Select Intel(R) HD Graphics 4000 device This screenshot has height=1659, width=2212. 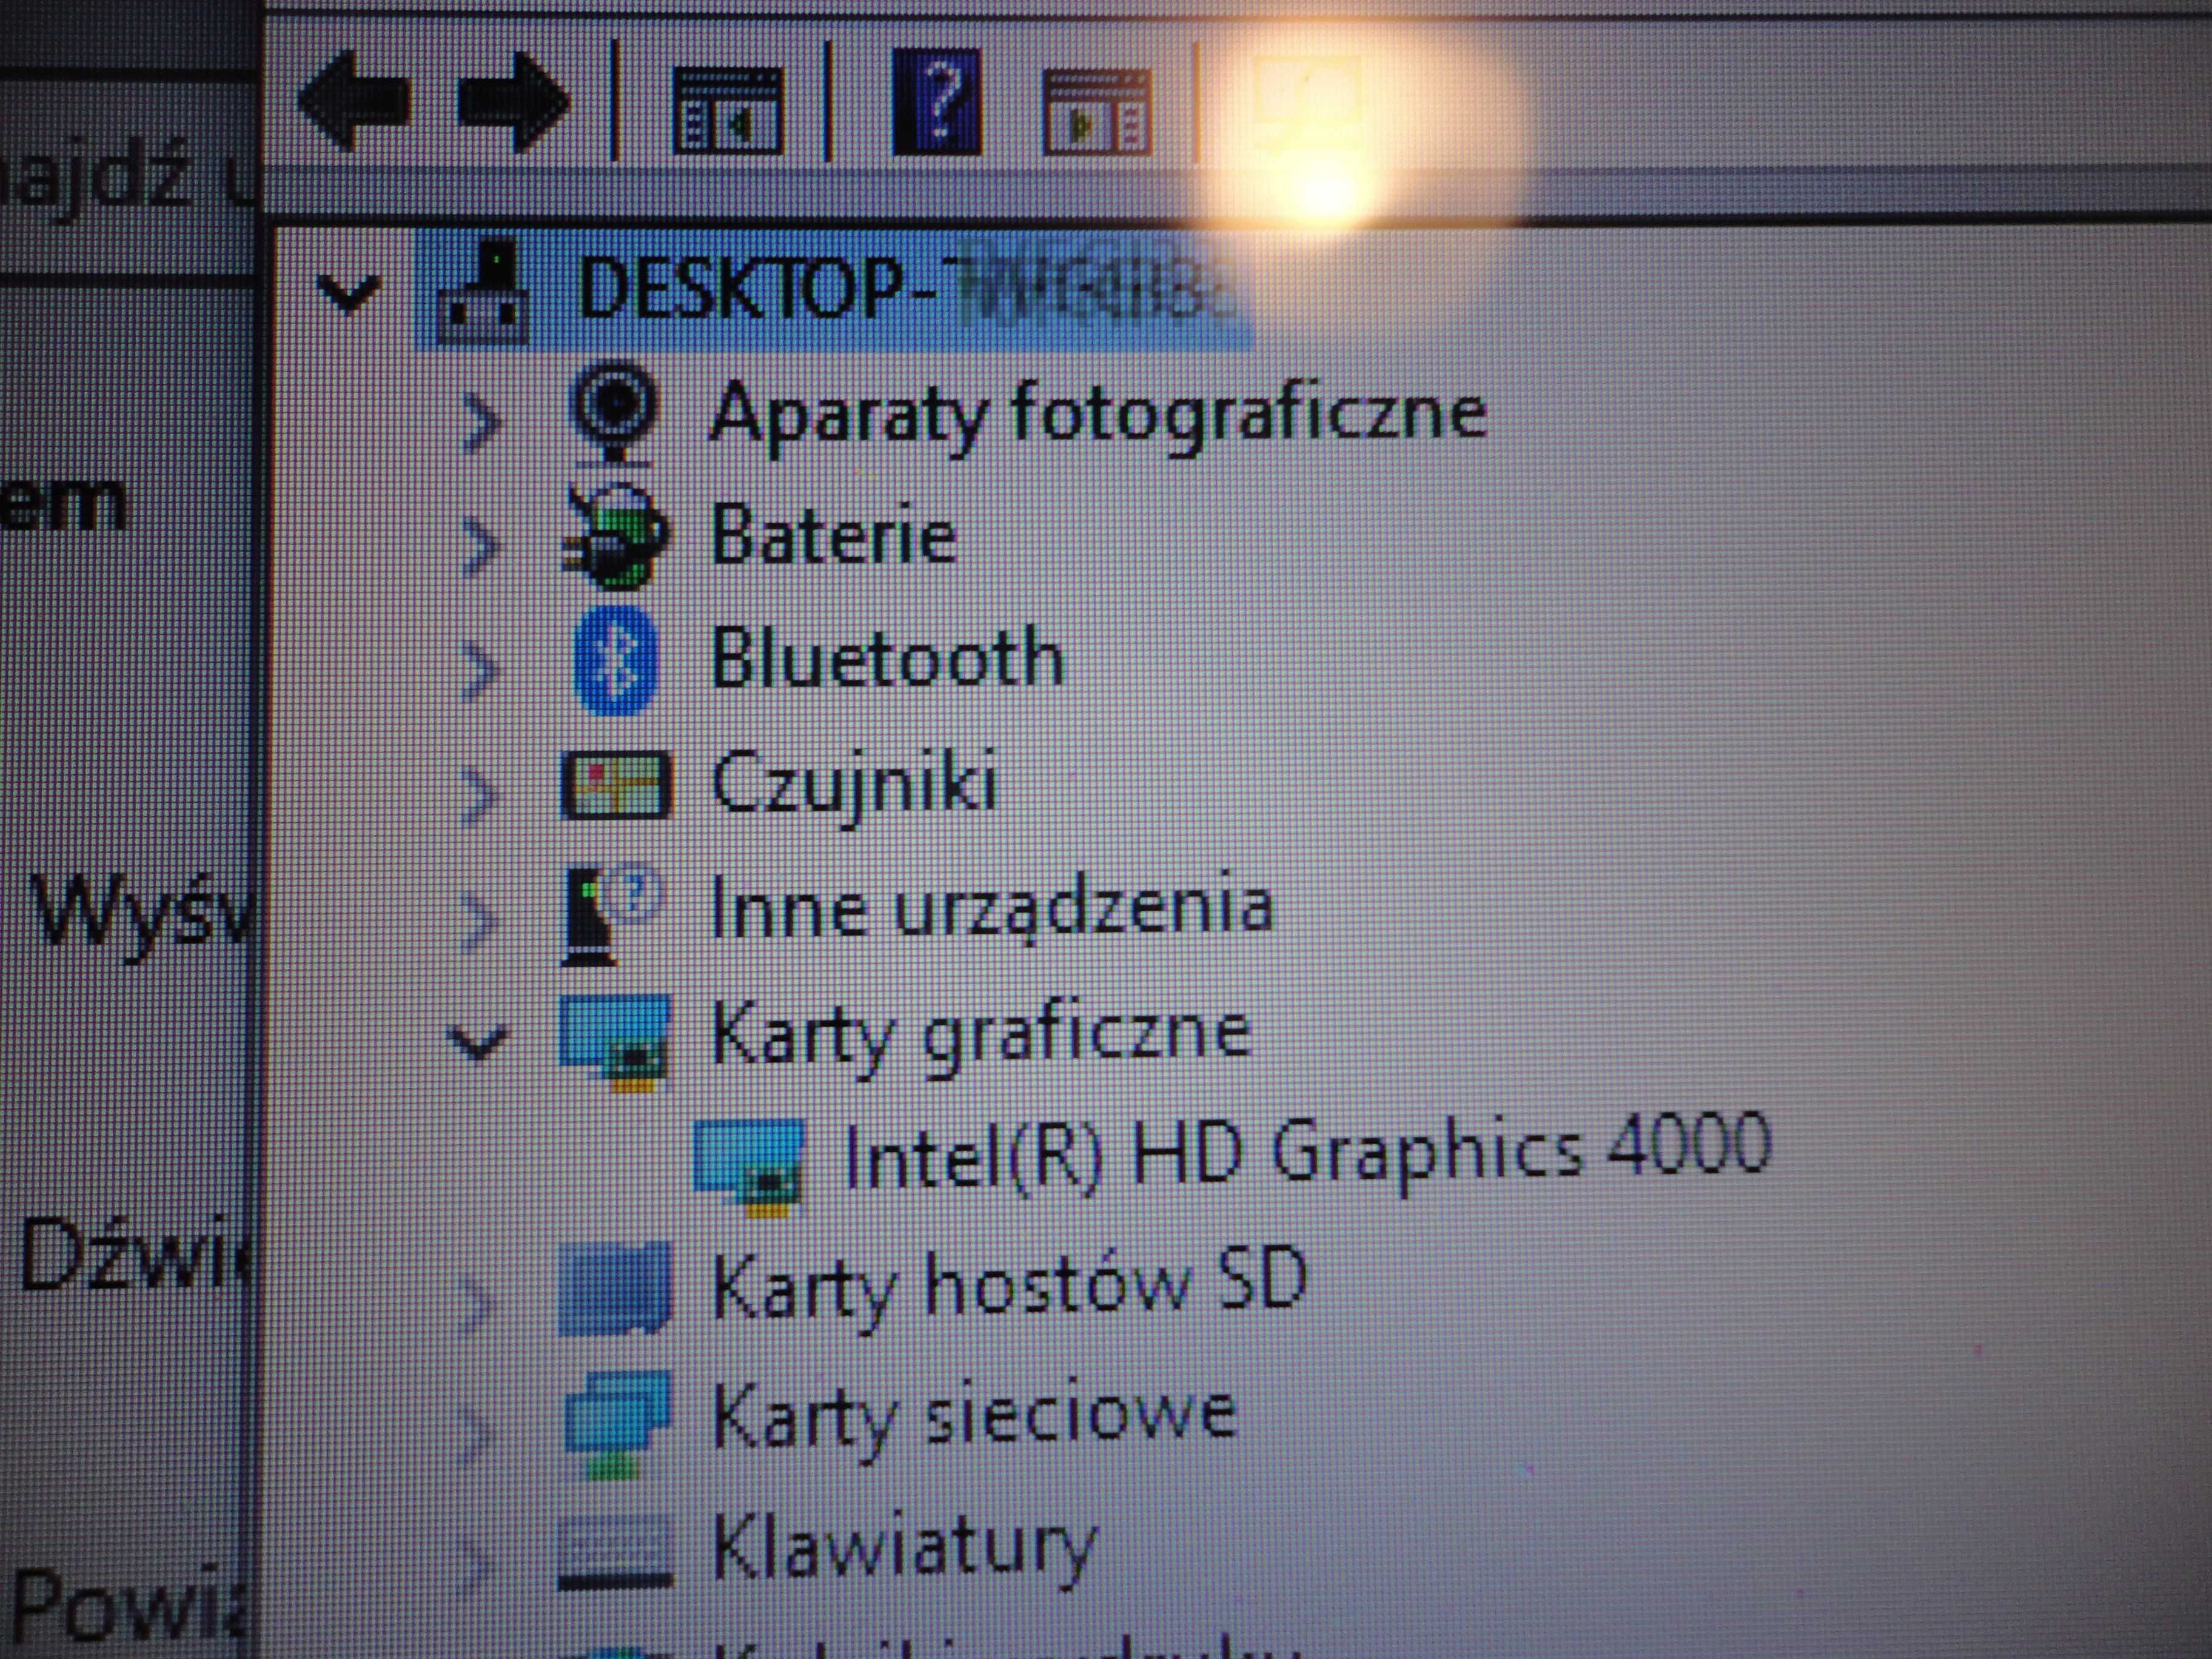(x=1308, y=1153)
